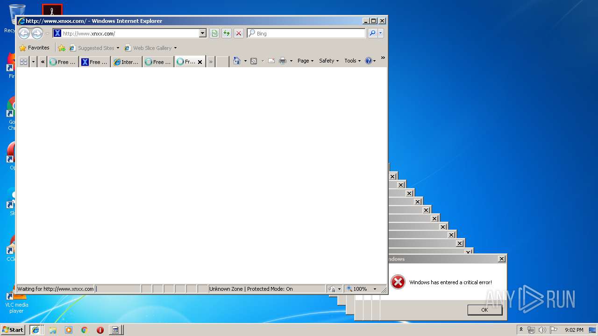
Task: Open the search provider dropdown arrow
Action: pyautogui.click(x=381, y=33)
